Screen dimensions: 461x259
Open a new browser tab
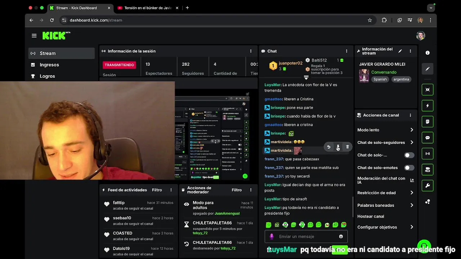pyautogui.click(x=187, y=8)
